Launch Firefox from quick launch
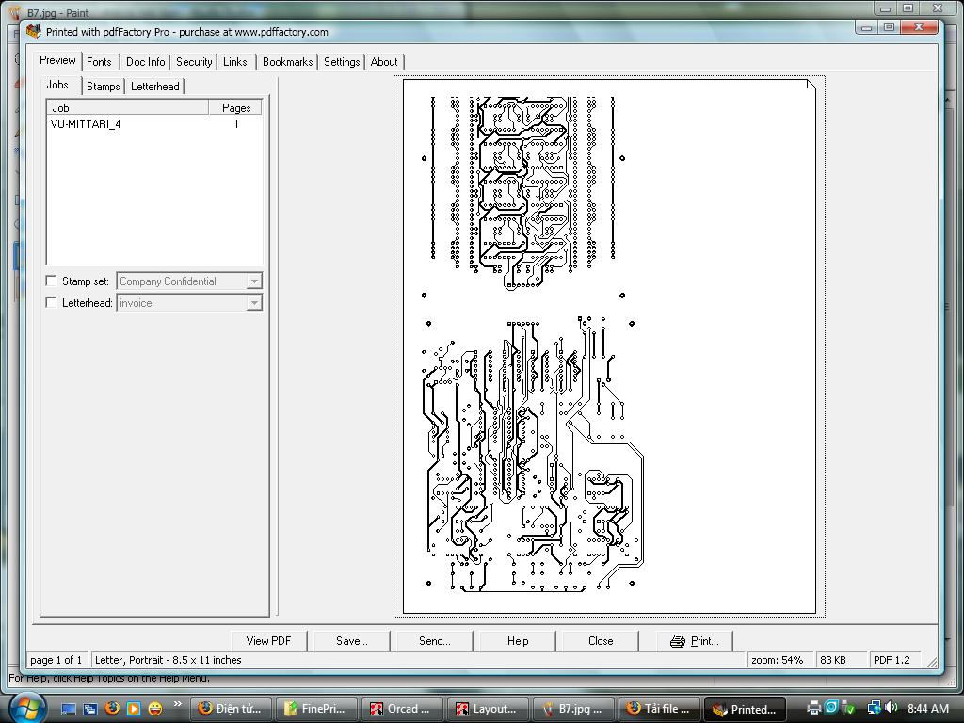The width and height of the screenshot is (964, 723). (x=112, y=708)
